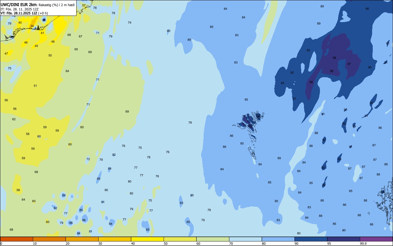The height and width of the screenshot is (246, 393).
Task: Click legend tick label '70'
Action: pyautogui.click(x=231, y=244)
